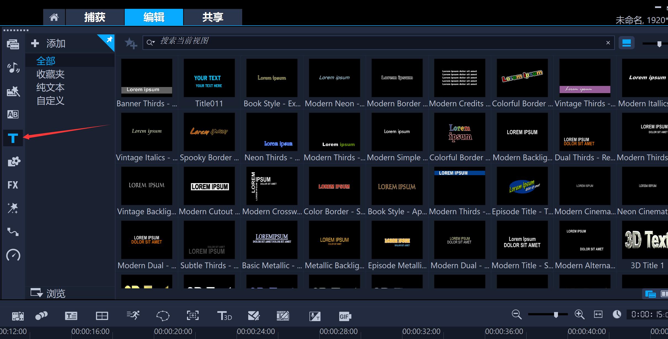Click the Pan and Zoom frame icon
668x339 pixels.
click(193, 315)
